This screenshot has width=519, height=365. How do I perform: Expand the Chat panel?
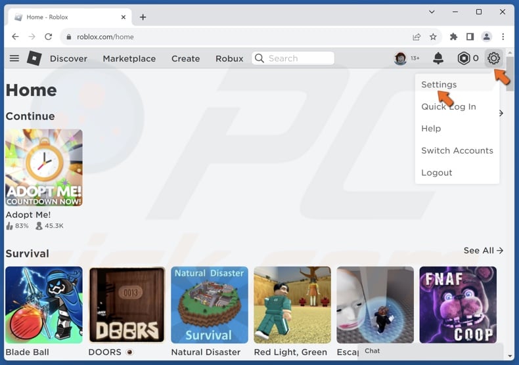(430, 351)
